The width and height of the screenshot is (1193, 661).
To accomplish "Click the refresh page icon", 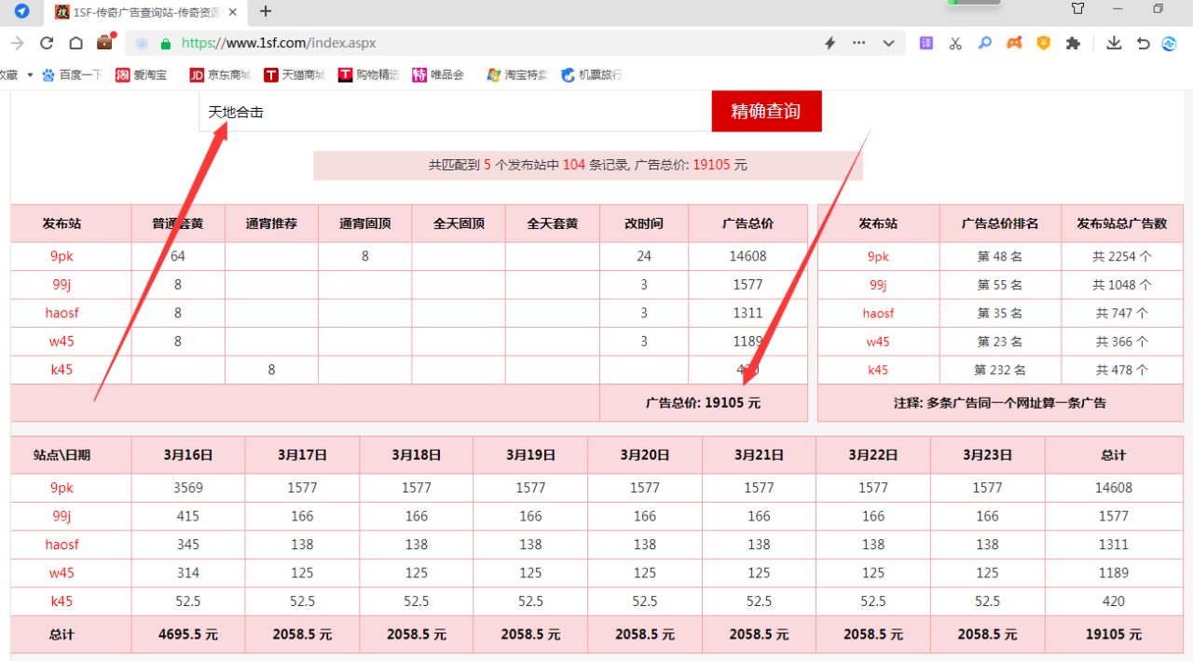I will [47, 43].
